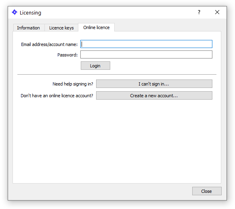Screen dimensions: 235x209
Task: Click the "I can't sign in..." button
Action: point(154,84)
